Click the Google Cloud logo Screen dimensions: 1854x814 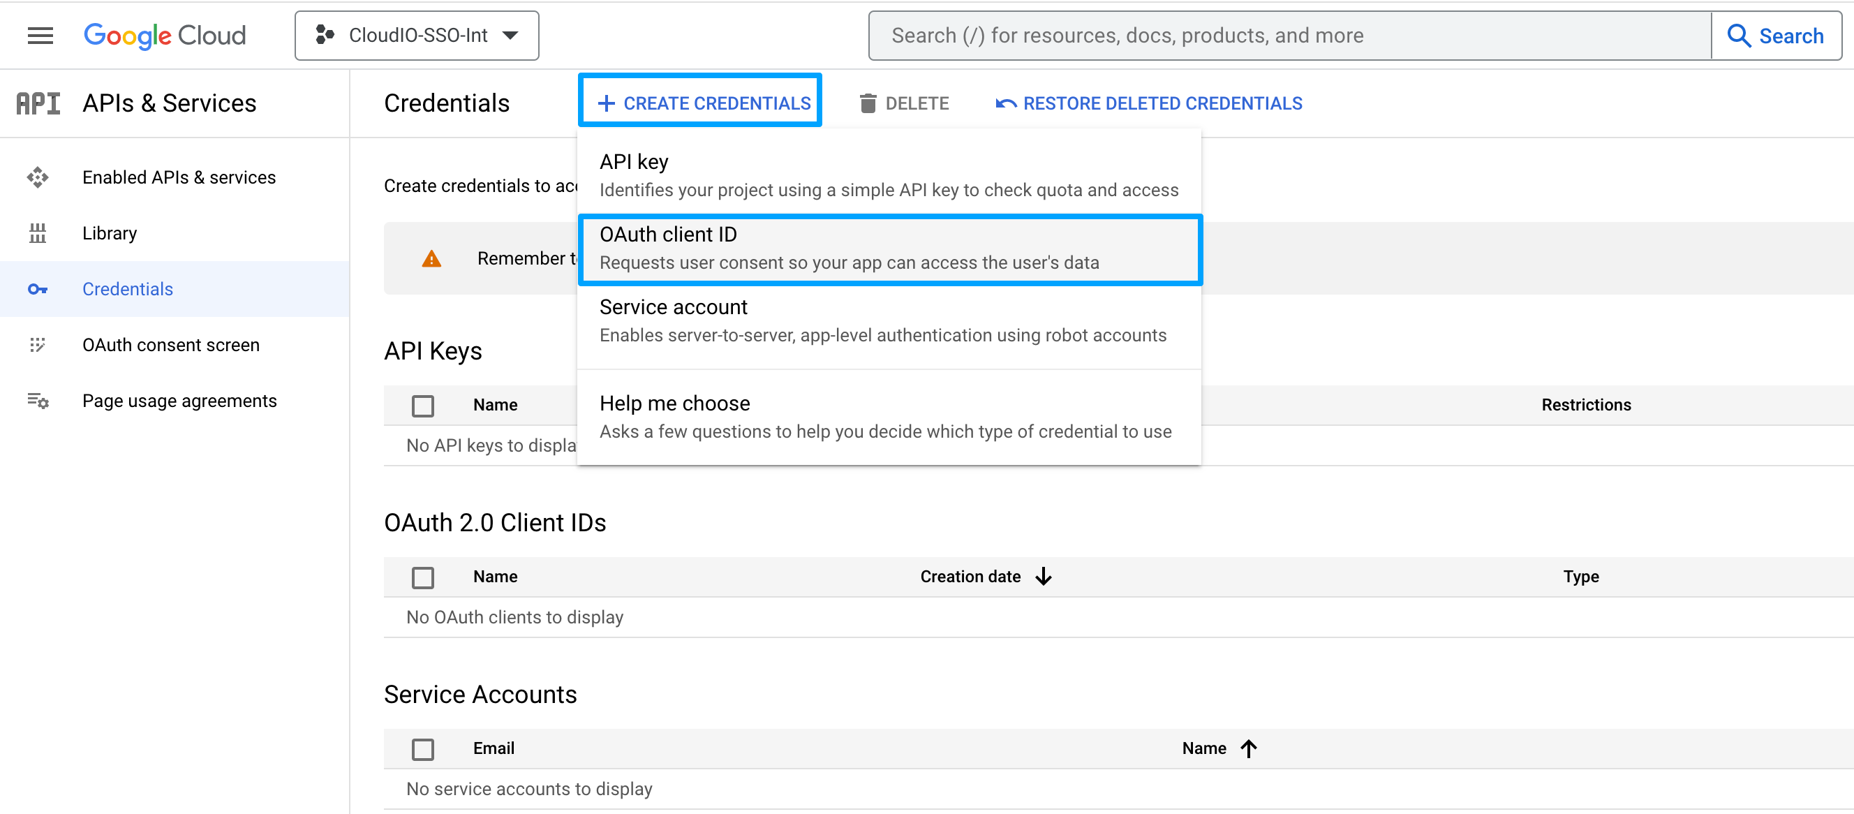tap(165, 36)
